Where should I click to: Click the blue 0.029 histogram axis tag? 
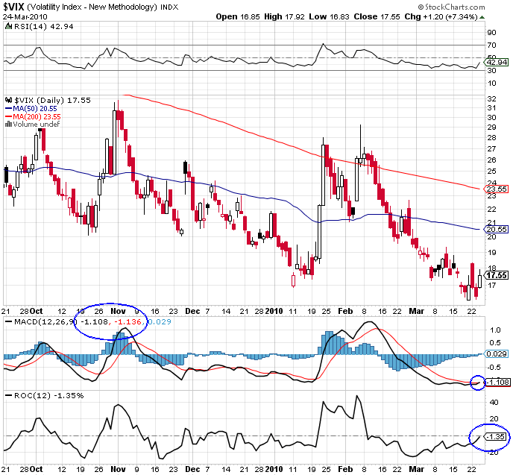(x=495, y=354)
